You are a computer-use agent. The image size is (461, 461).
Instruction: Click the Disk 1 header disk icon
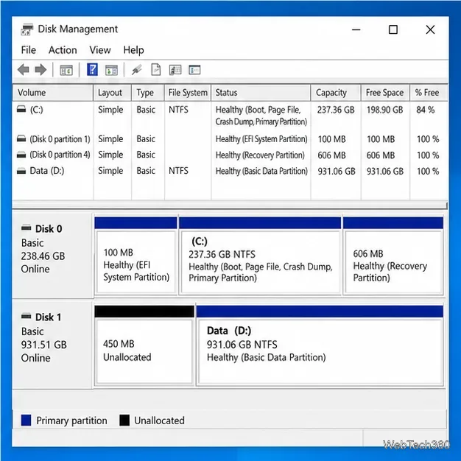tap(27, 317)
